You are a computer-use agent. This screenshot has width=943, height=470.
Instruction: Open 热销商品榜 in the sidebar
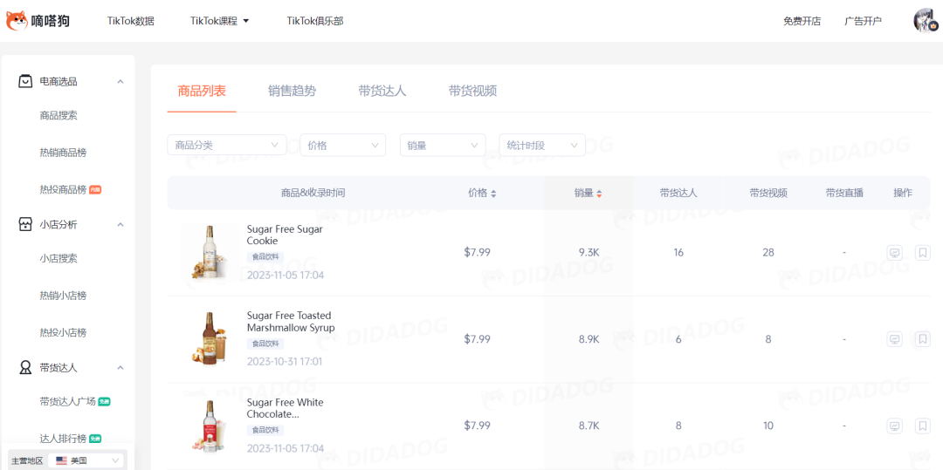pos(63,153)
